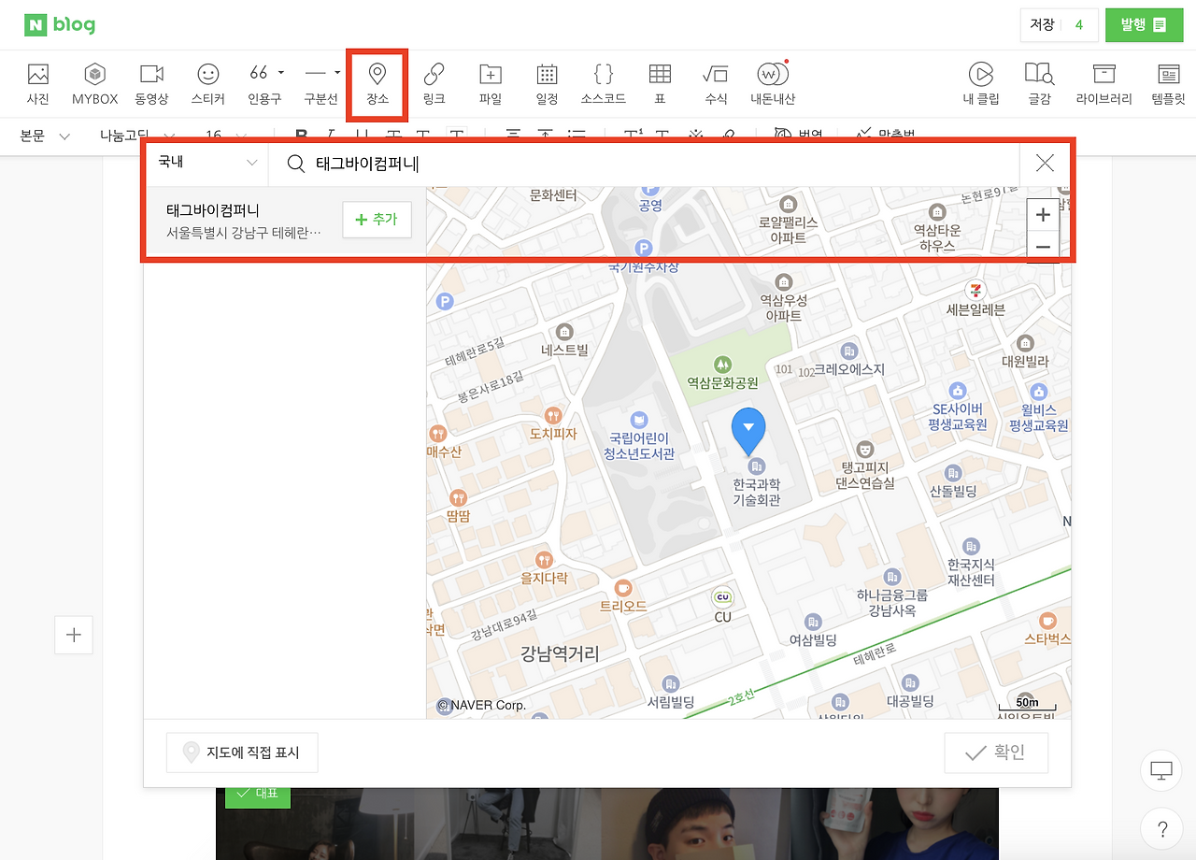
Task: Open MYBOX to attach a file
Action: (94, 82)
